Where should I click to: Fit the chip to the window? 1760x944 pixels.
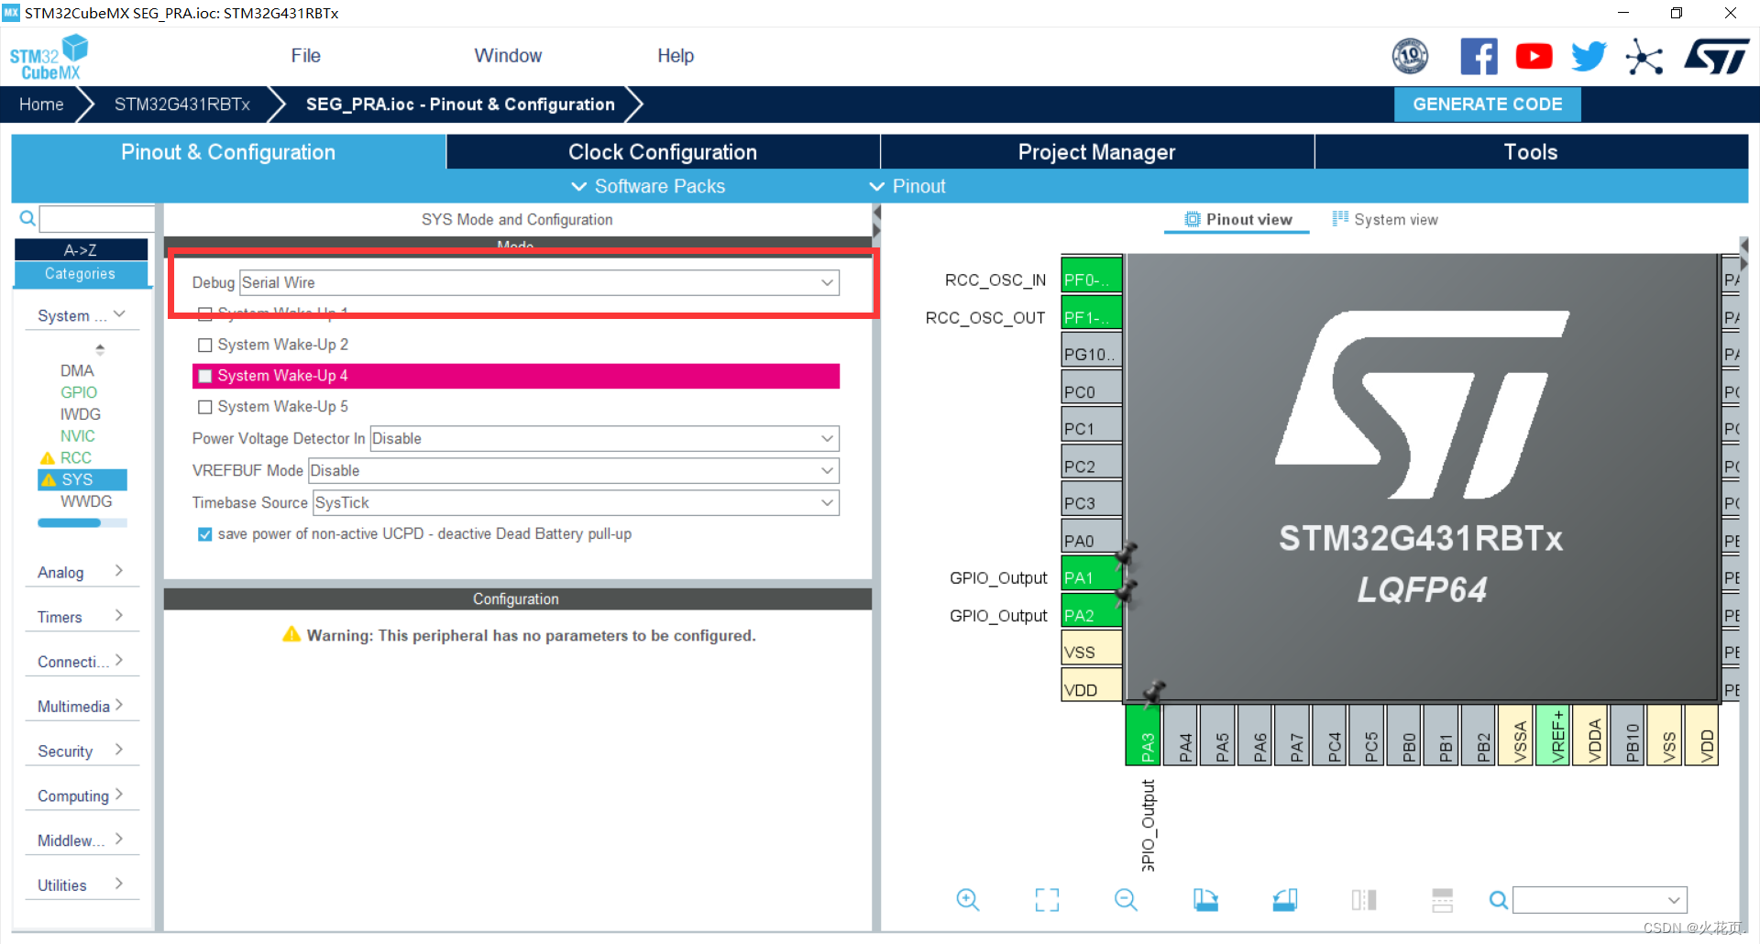1047,900
